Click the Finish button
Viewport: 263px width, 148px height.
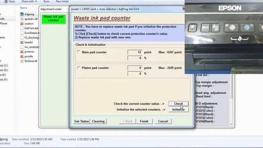144,121
